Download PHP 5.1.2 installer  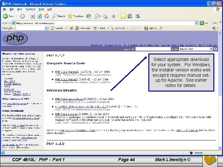(67, 114)
